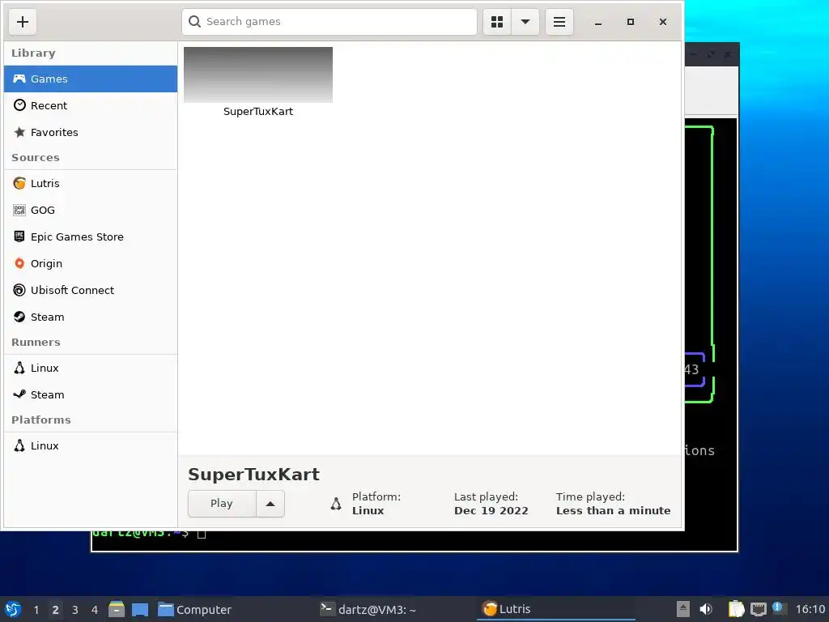Click the volume tray icon
The width and height of the screenshot is (829, 622).
coord(706,609)
